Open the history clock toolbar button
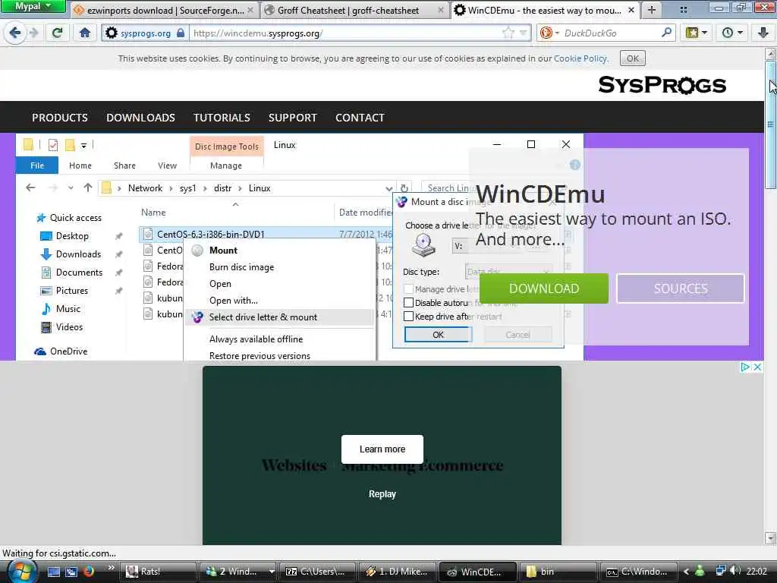The height and width of the screenshot is (583, 777). click(728, 33)
